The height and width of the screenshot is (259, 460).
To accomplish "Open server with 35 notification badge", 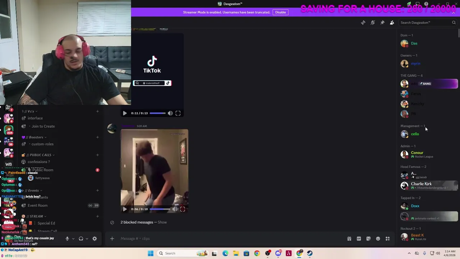I will point(9,141).
